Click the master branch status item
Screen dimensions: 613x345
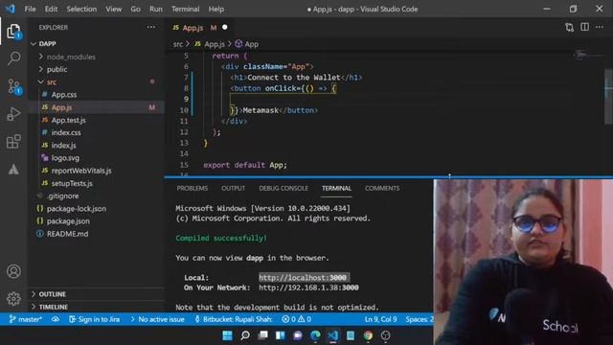(26, 319)
